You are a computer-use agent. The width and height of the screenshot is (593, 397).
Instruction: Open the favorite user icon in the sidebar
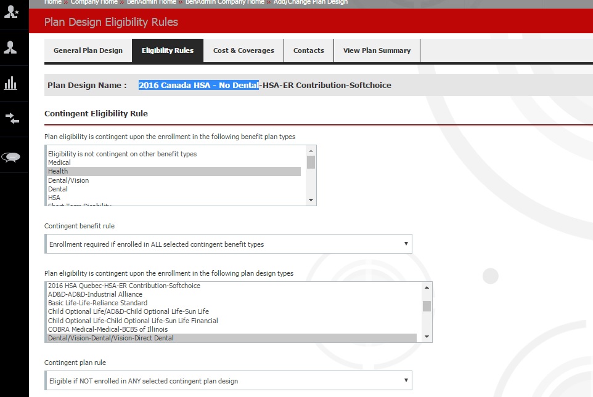point(11,12)
